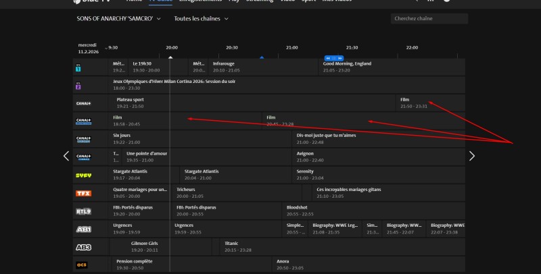Open the RTS 1 channel logo
Screen dimensions: 541x274
coord(78,67)
